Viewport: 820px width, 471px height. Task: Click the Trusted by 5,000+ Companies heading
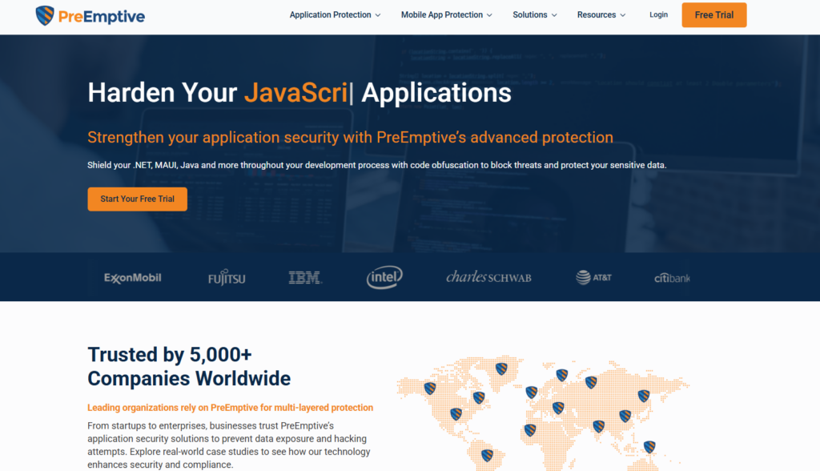coord(189,366)
